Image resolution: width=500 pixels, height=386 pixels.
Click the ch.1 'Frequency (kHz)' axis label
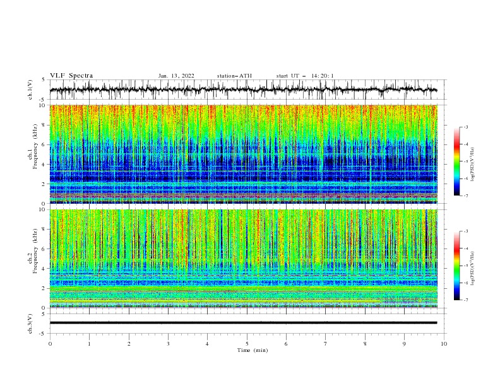(x=35, y=147)
